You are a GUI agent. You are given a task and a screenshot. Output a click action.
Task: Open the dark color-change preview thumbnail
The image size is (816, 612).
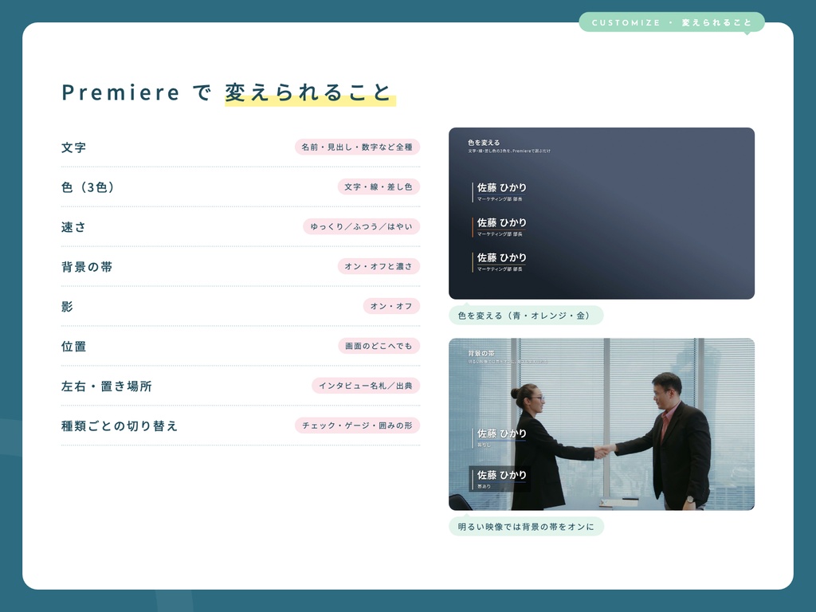(602, 214)
